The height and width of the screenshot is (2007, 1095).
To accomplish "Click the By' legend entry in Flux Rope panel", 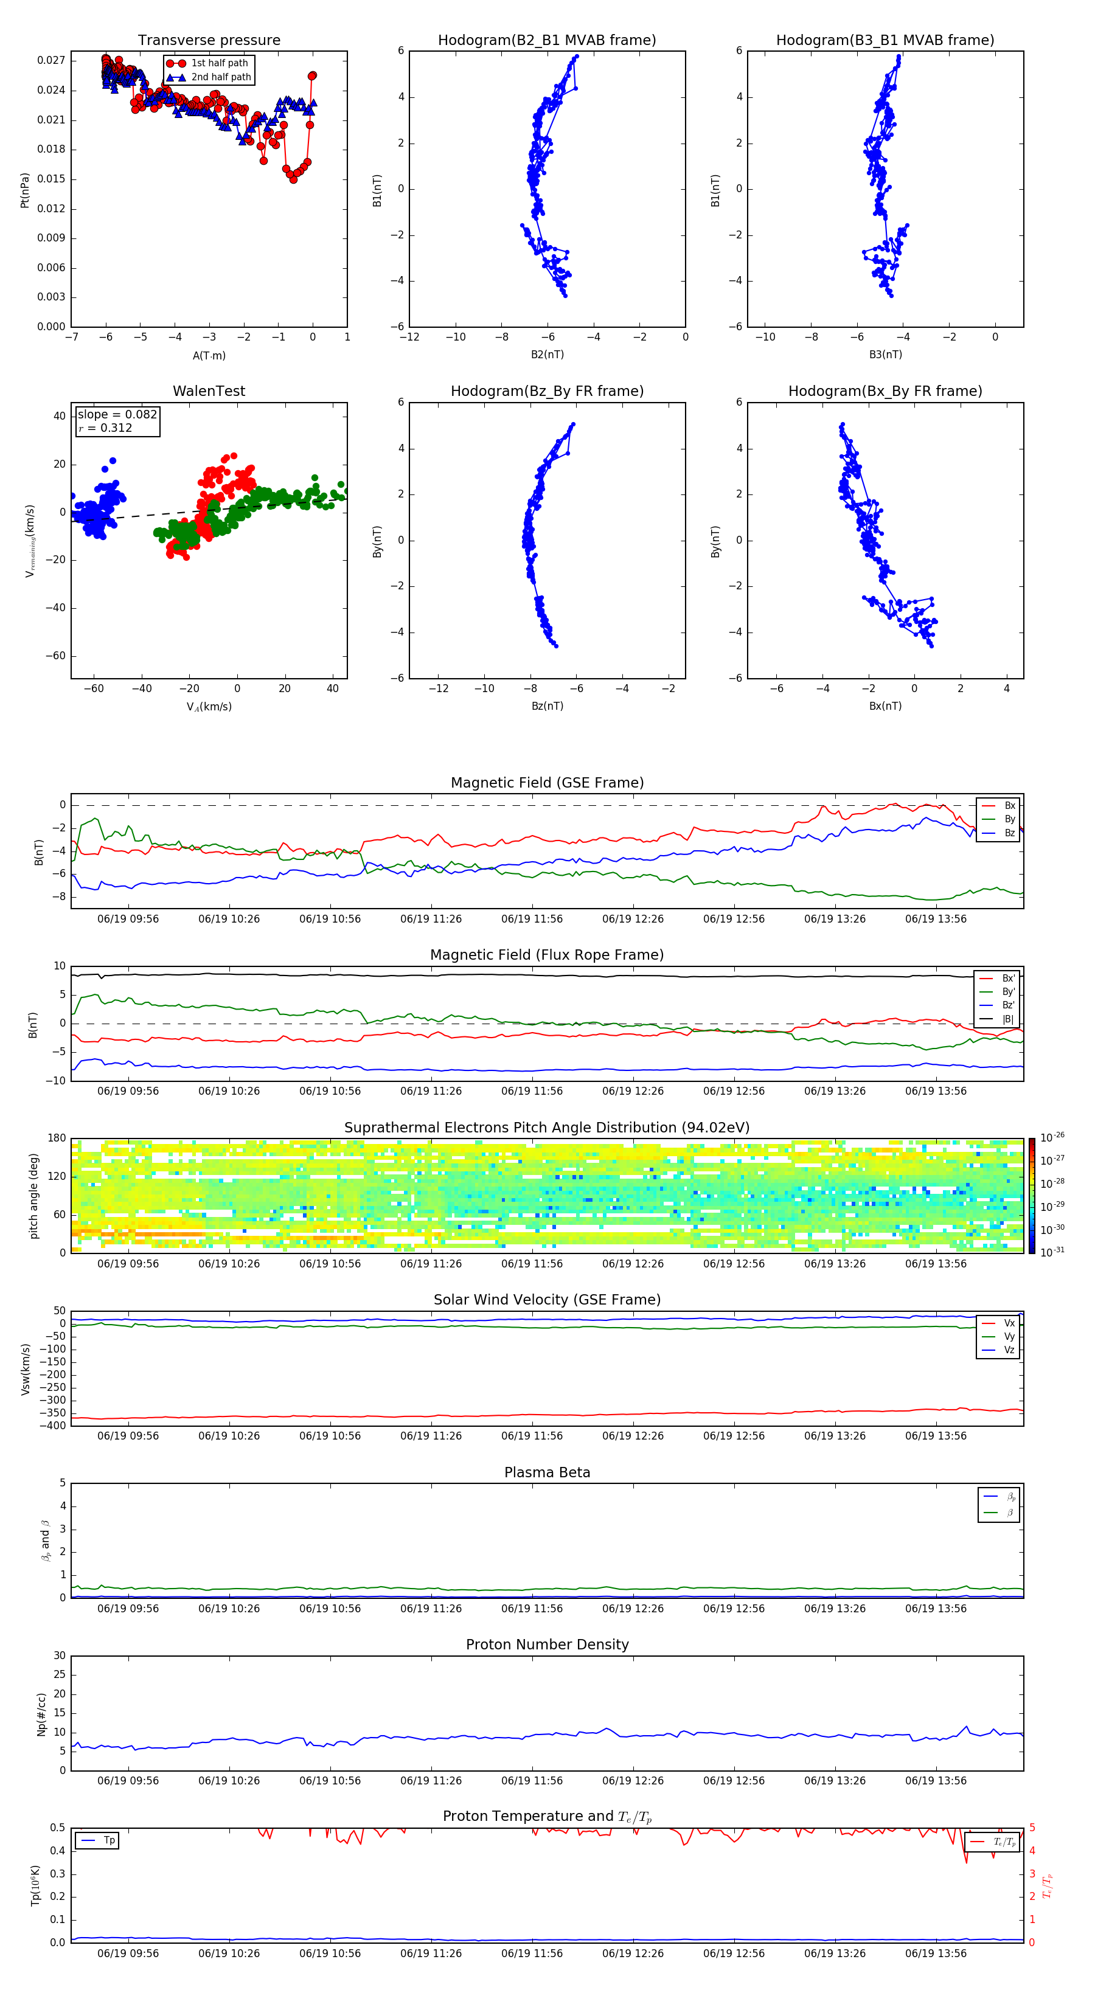I will click(x=998, y=992).
